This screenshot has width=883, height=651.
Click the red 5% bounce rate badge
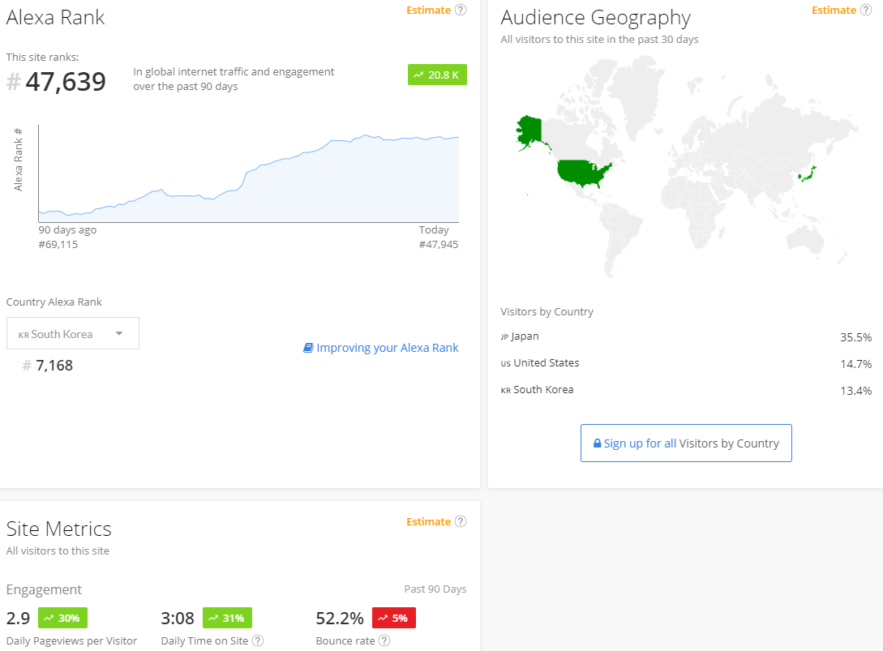tap(393, 618)
